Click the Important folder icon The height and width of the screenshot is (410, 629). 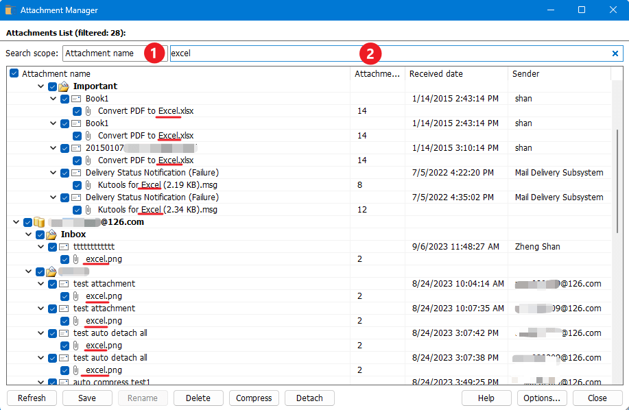tap(64, 86)
